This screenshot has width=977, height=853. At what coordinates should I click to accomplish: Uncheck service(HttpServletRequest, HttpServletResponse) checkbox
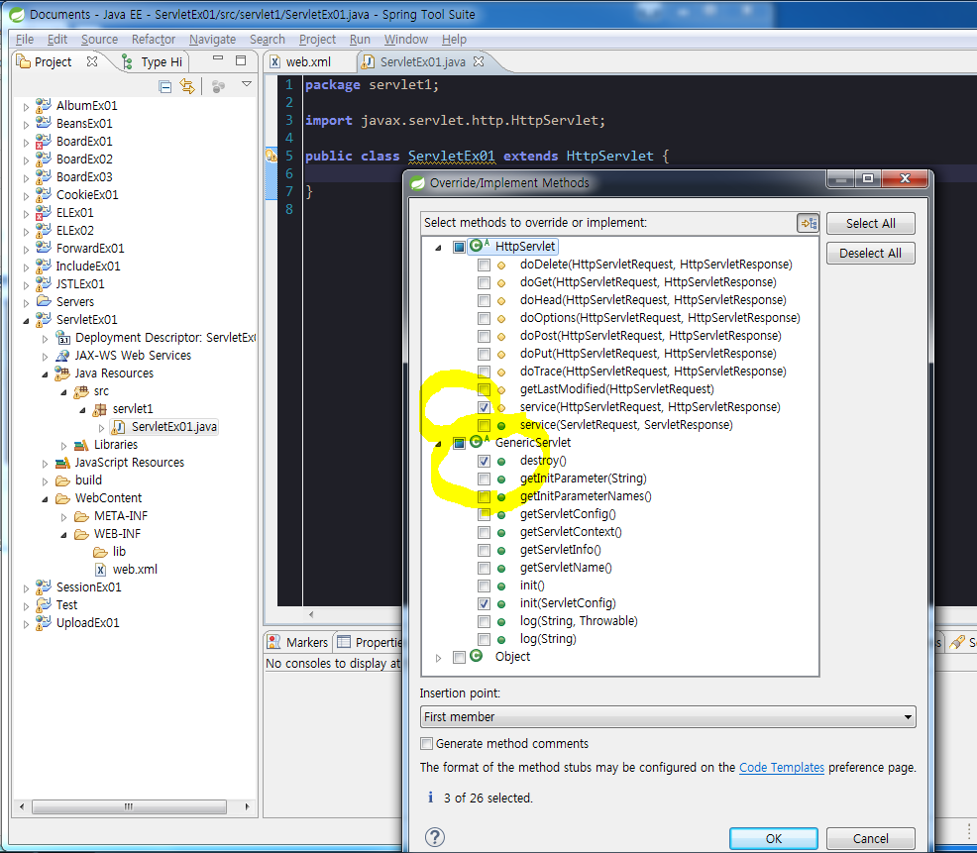click(484, 407)
